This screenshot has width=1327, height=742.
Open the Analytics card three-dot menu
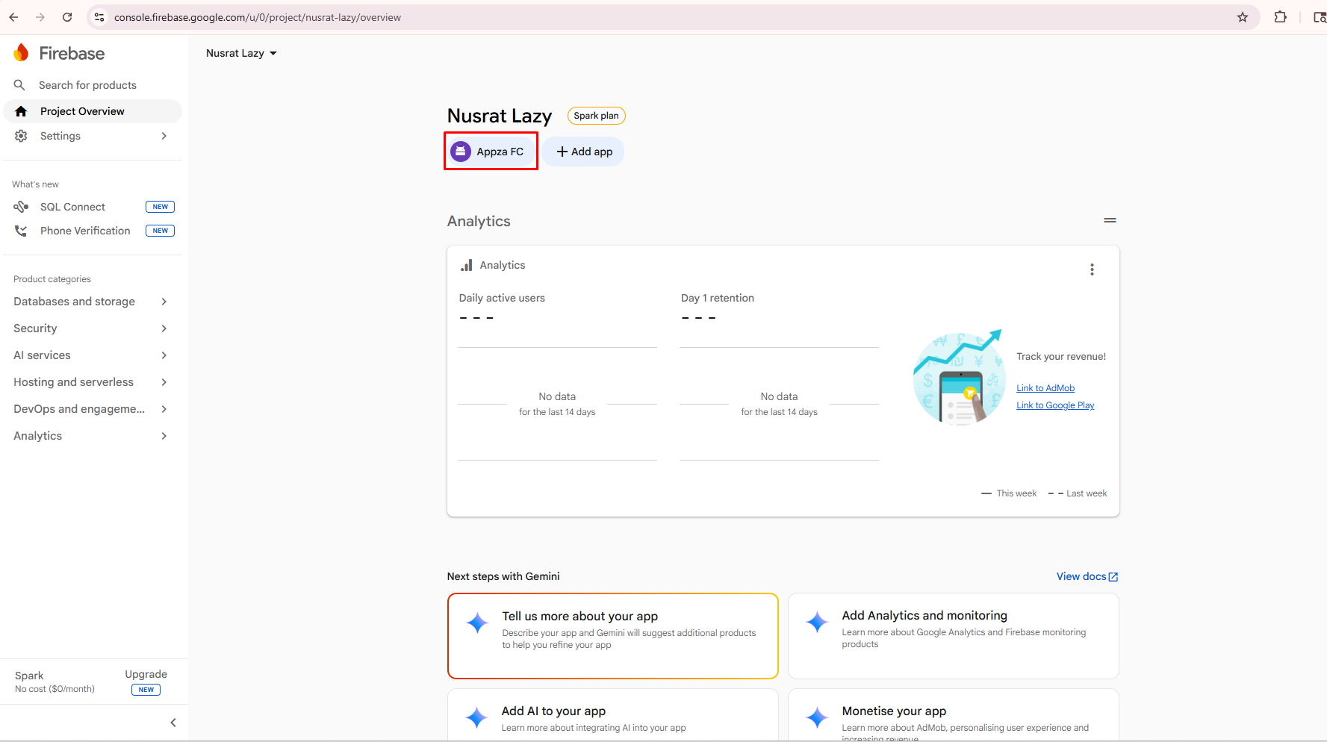(x=1092, y=269)
